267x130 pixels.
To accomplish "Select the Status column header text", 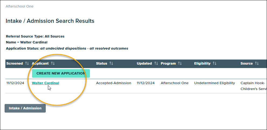I will click(x=101, y=64).
